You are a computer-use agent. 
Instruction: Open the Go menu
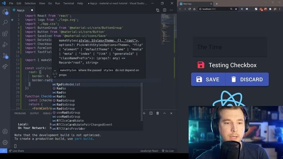[50, 3]
